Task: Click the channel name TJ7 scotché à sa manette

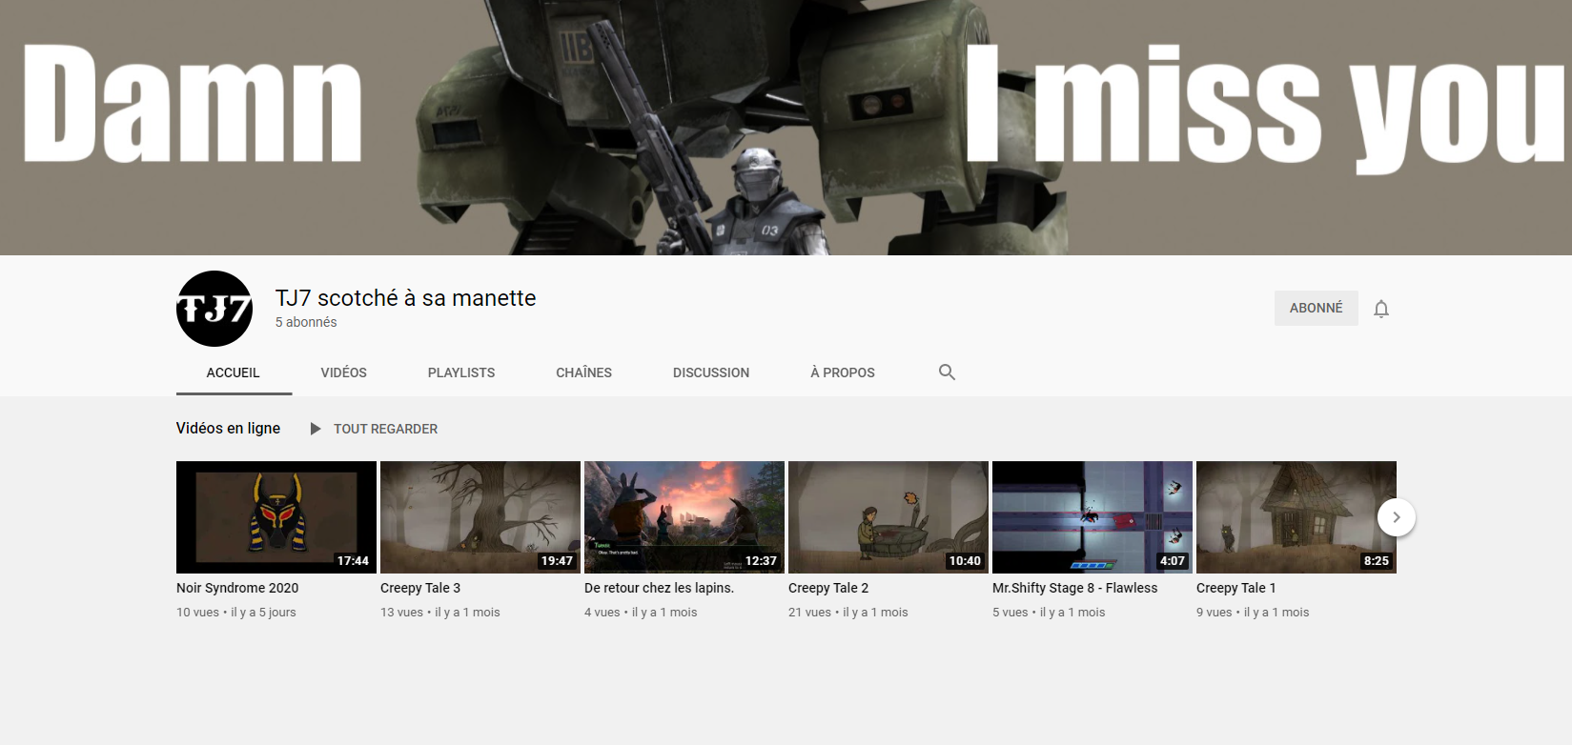Action: [x=406, y=298]
